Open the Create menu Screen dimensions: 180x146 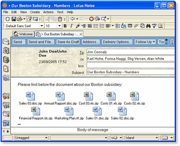[35, 12]
